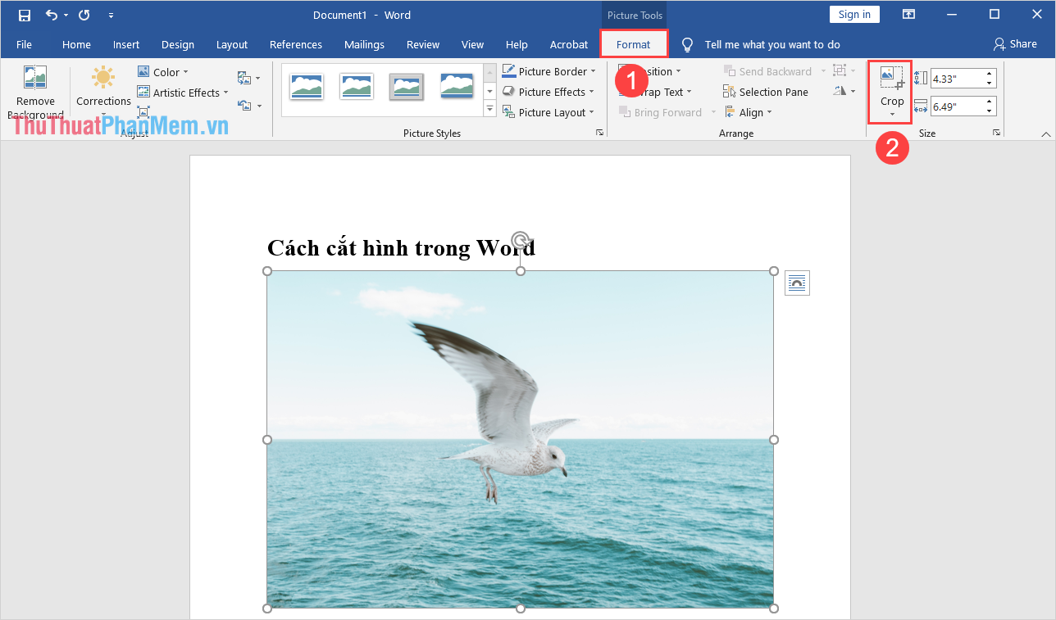Open the Picture Layout dropdown
This screenshot has height=620, width=1056.
548,112
